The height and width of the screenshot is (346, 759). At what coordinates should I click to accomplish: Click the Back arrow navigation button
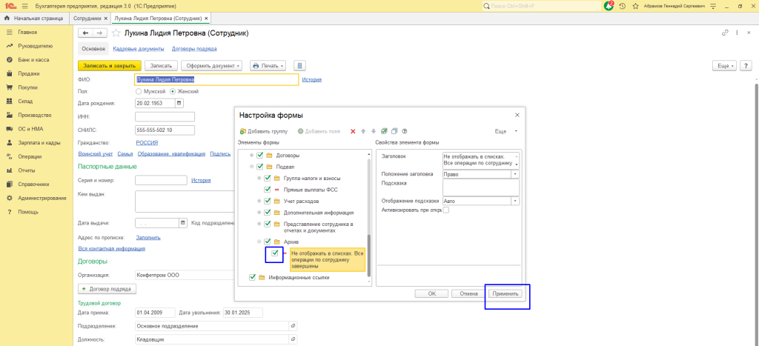pos(85,33)
